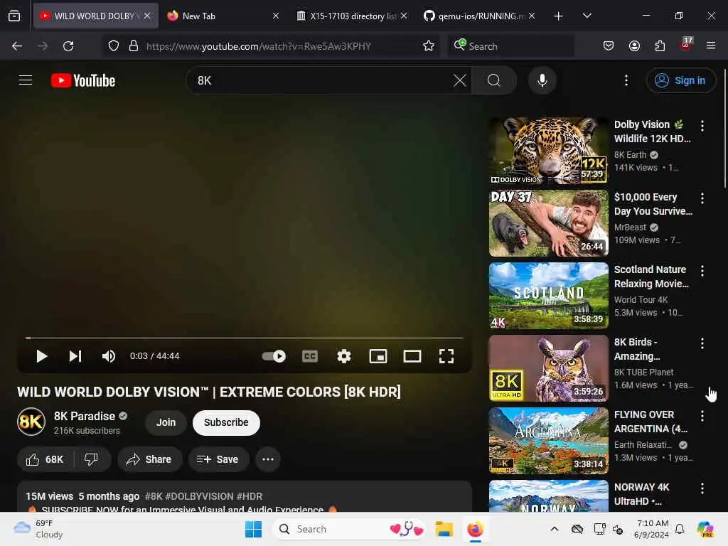This screenshot has width=728, height=546.
Task: Click the Join button
Action: (166, 422)
